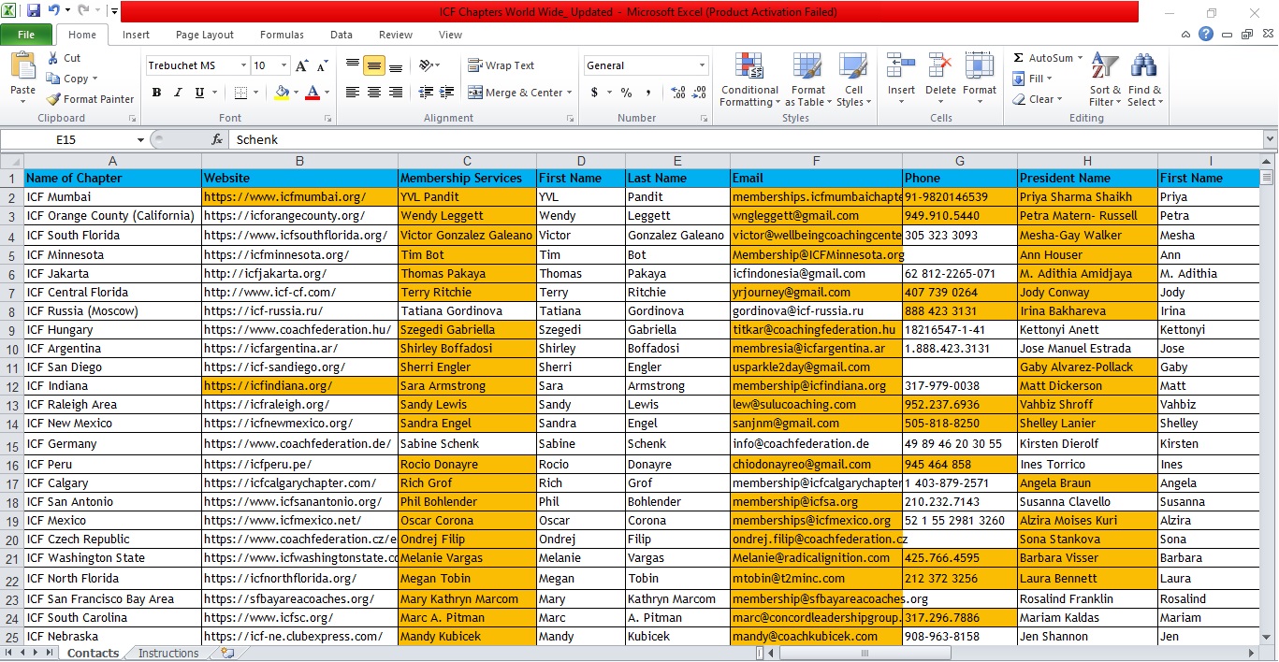Switch to the Review tab

(x=396, y=35)
